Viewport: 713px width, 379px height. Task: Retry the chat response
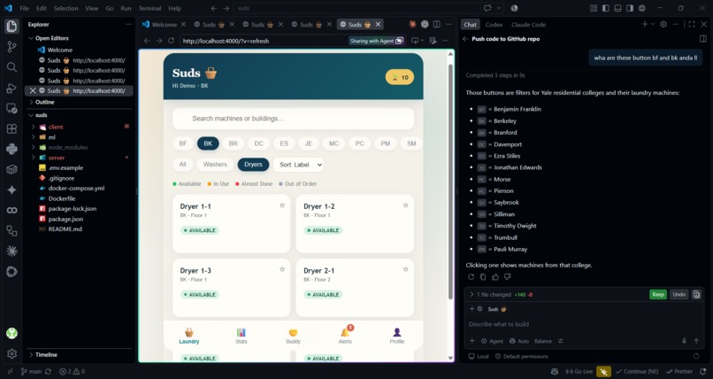[471, 276]
